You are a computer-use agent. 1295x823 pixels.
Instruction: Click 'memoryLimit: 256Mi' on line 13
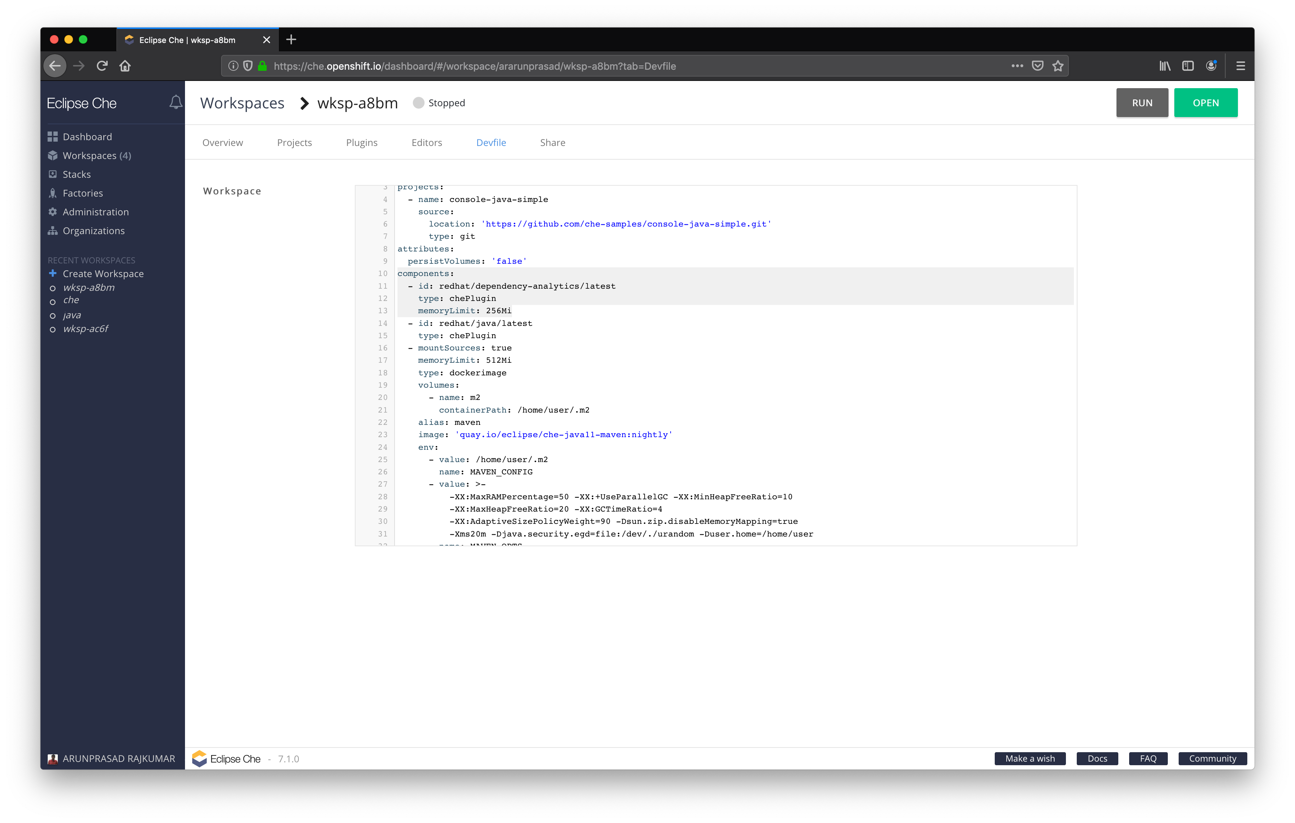tap(465, 311)
